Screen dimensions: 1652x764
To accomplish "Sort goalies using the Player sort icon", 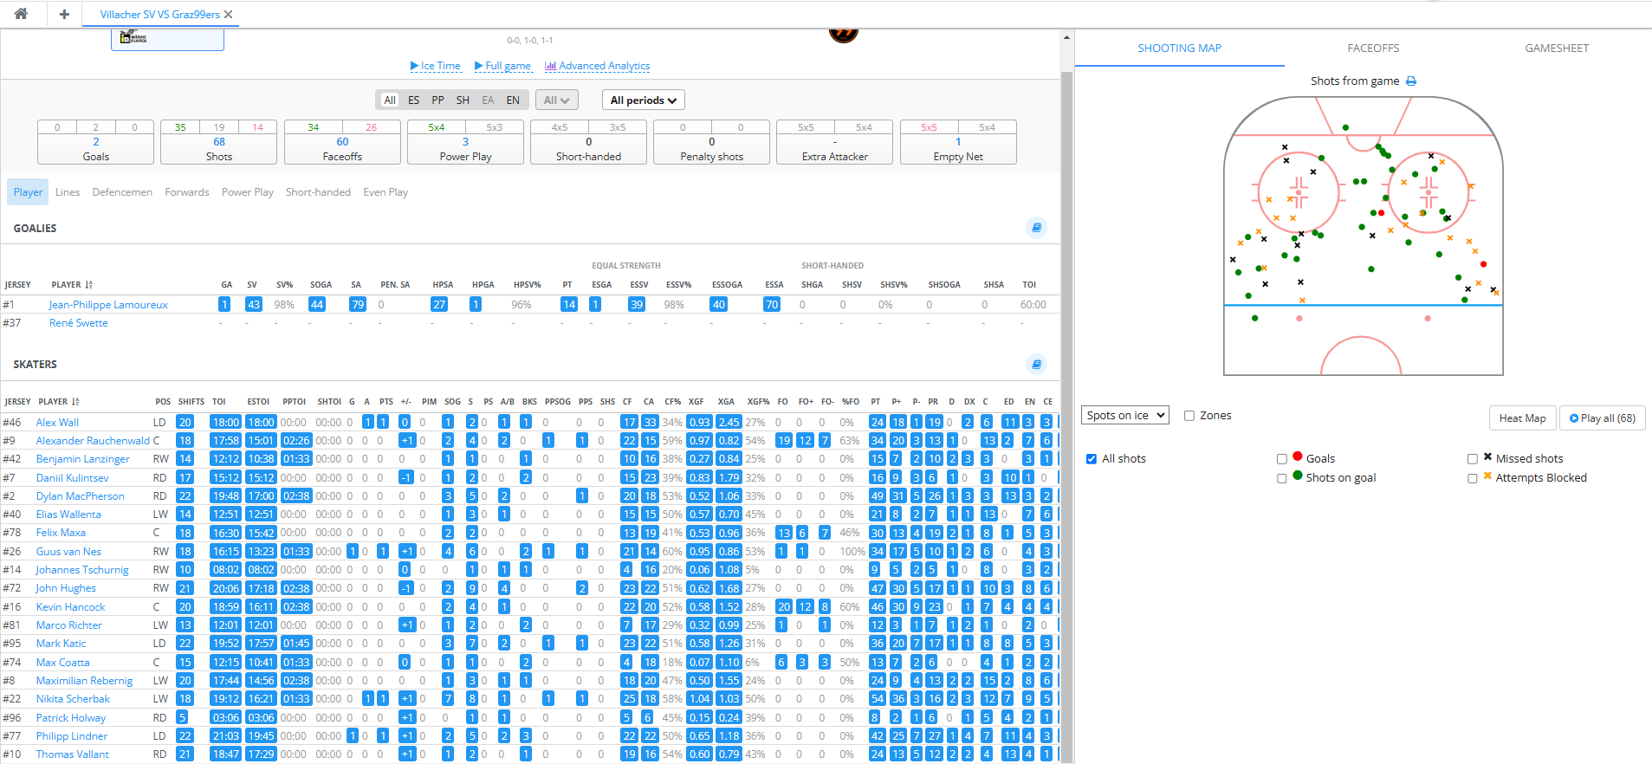I will click(89, 285).
